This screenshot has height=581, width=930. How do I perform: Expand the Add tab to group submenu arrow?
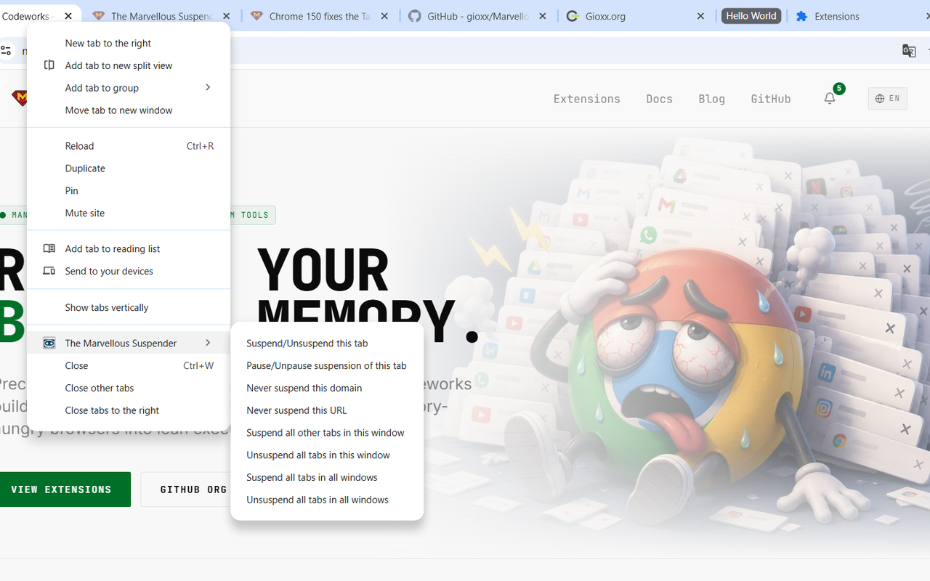pos(208,88)
